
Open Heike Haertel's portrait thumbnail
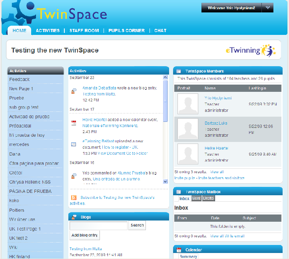[188, 154]
